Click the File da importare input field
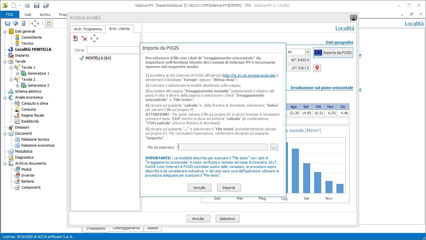Image resolution: width=426 pixels, height=240 pixels. pos(222,147)
